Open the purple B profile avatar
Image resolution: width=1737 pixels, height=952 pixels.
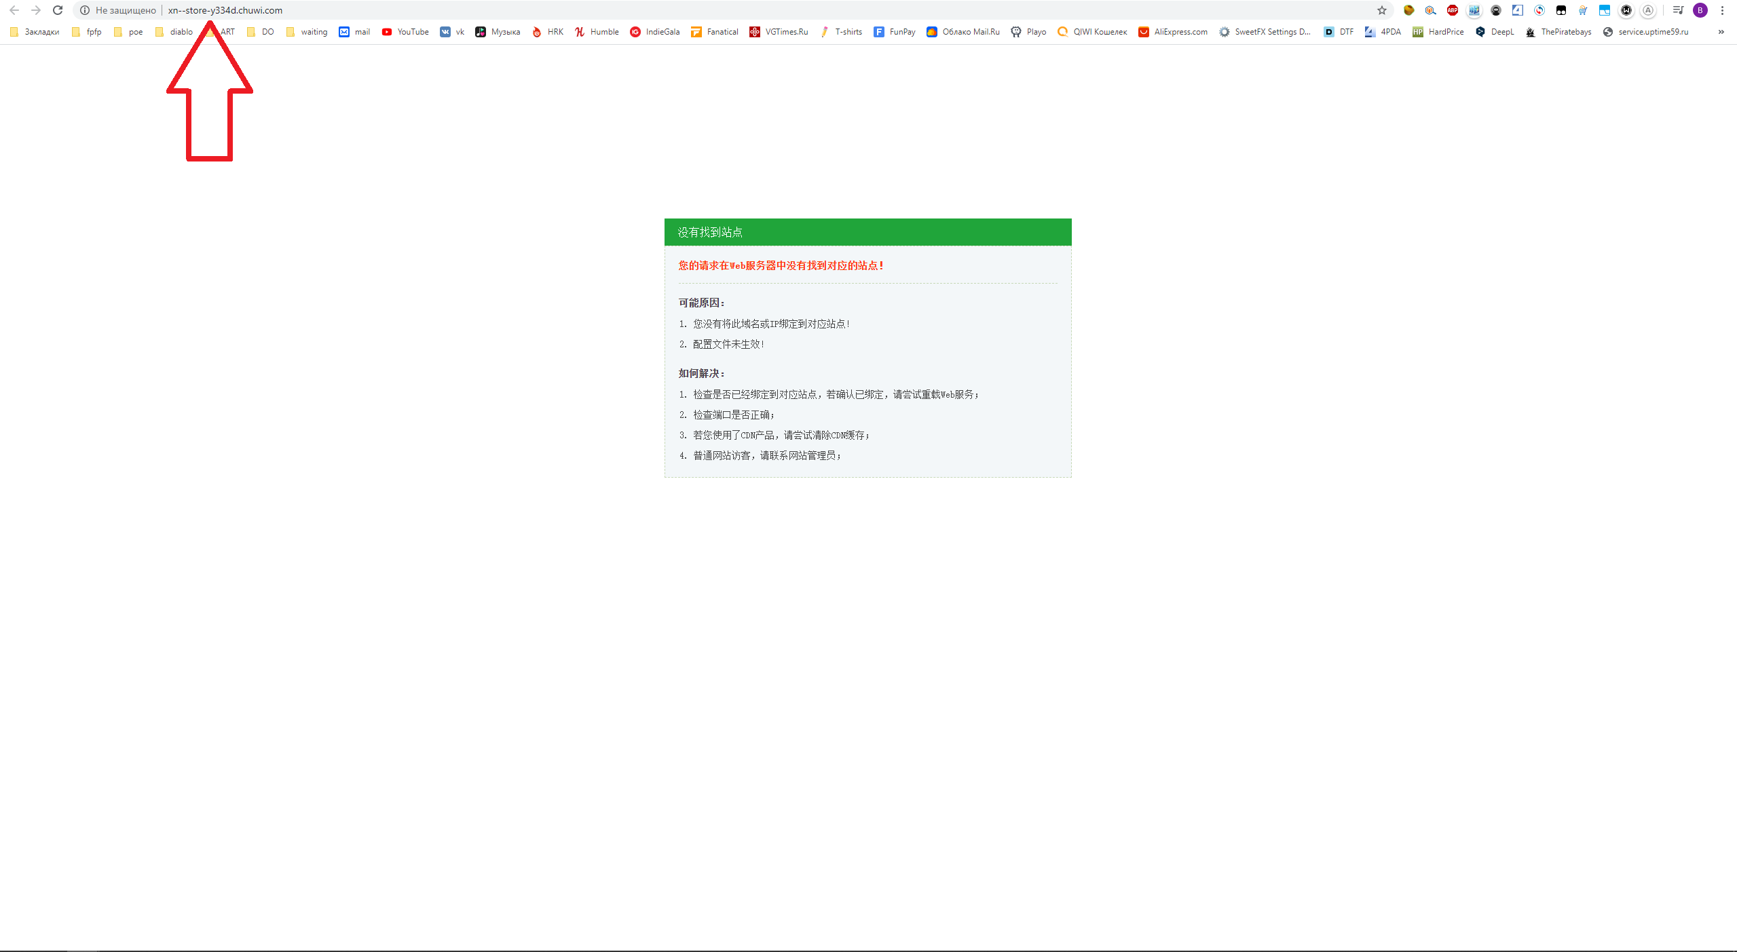[x=1700, y=10]
